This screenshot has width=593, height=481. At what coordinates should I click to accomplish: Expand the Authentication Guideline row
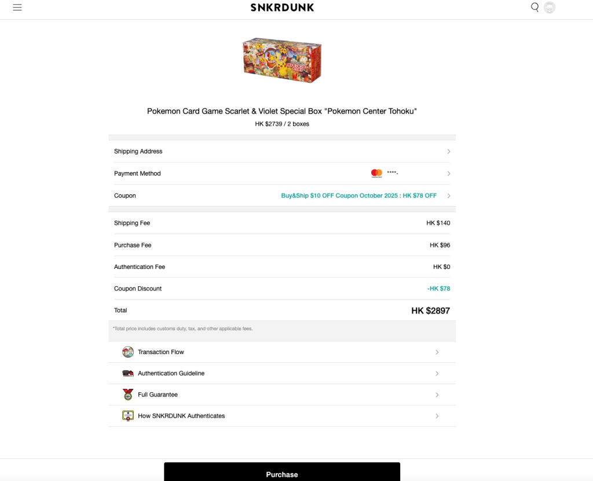(437, 373)
